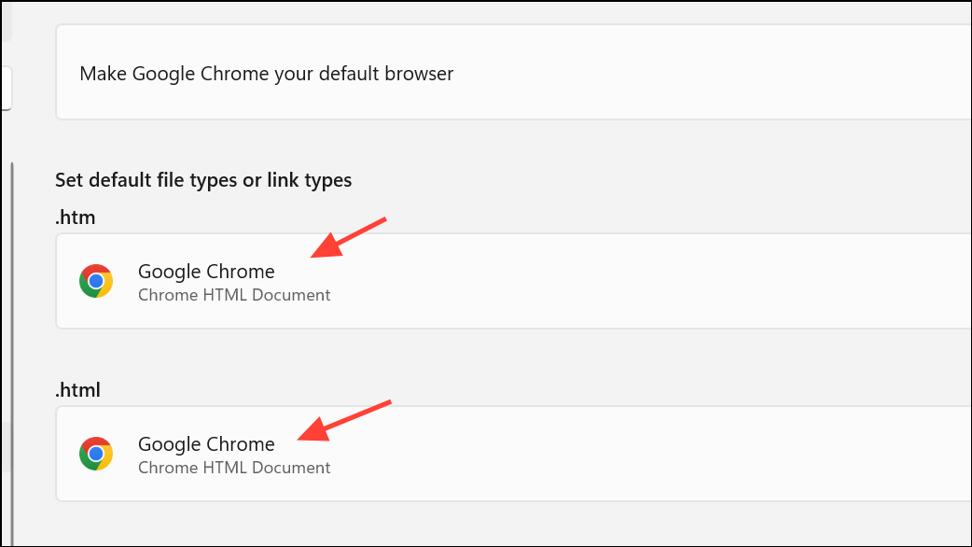Open the Google Chrome entry under .html
This screenshot has height=547, width=972.
point(206,444)
